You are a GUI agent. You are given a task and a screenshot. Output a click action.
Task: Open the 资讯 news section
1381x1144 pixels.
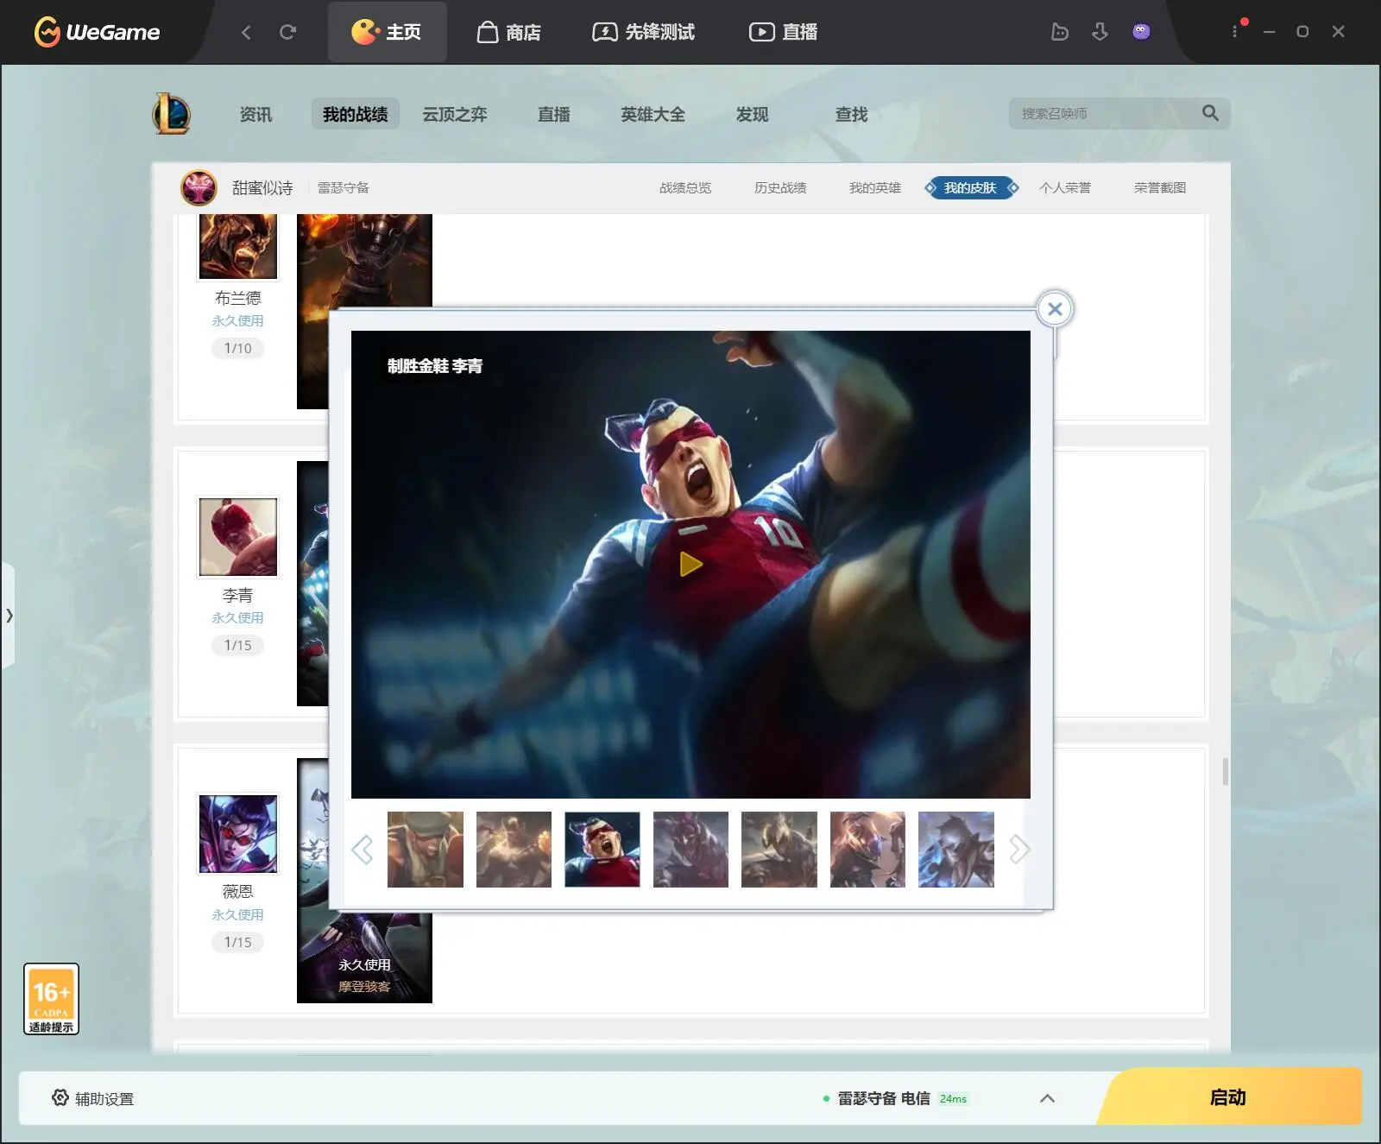(255, 114)
